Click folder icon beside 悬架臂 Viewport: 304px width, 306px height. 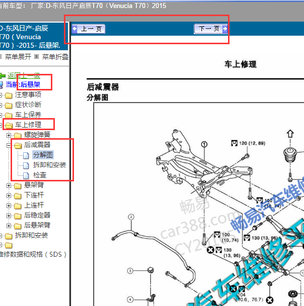coord(18,186)
